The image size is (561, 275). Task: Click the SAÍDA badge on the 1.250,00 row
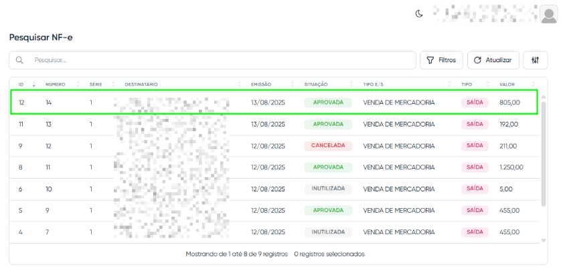tap(475, 167)
